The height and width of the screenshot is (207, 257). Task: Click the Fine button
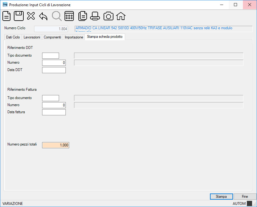pos(245,197)
